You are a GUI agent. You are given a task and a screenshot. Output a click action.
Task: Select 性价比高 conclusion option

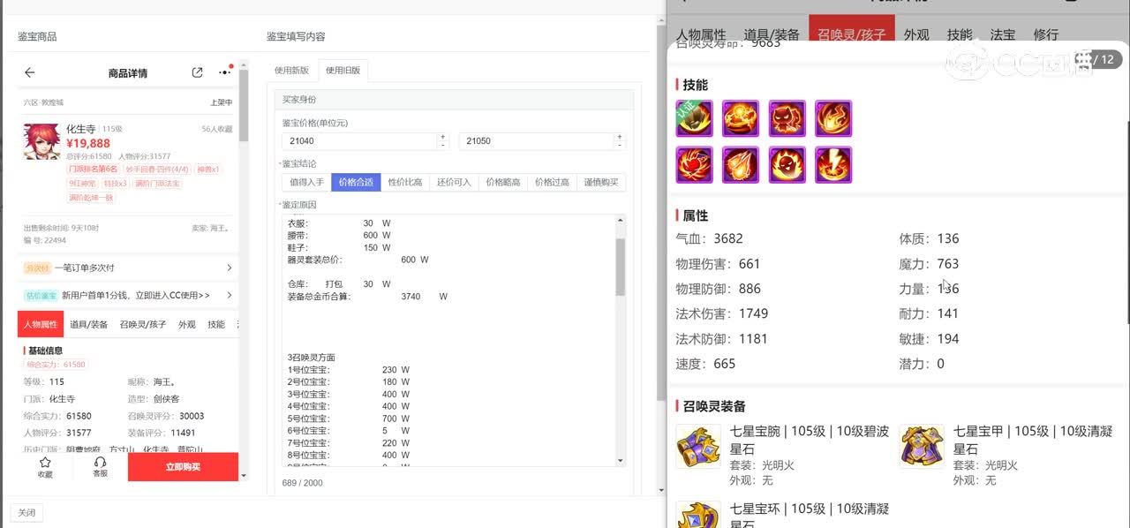pyautogui.click(x=405, y=183)
